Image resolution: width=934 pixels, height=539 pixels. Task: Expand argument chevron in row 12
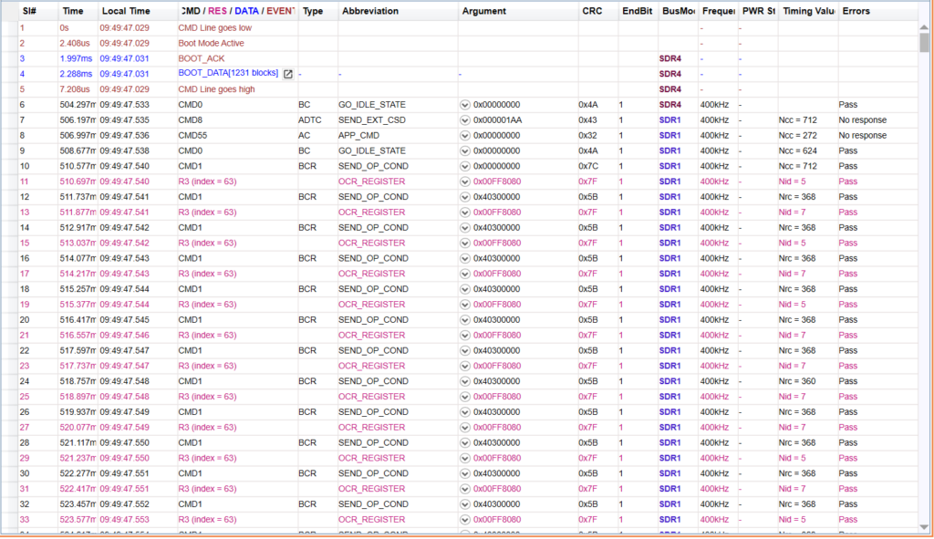click(x=465, y=197)
